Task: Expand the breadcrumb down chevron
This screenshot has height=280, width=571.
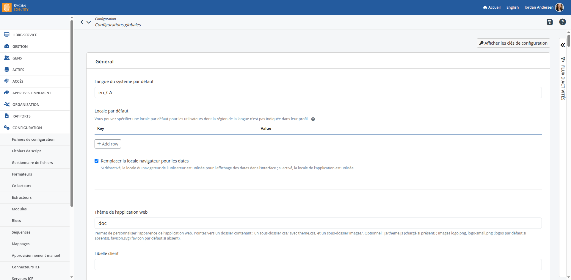Action: 89,22
